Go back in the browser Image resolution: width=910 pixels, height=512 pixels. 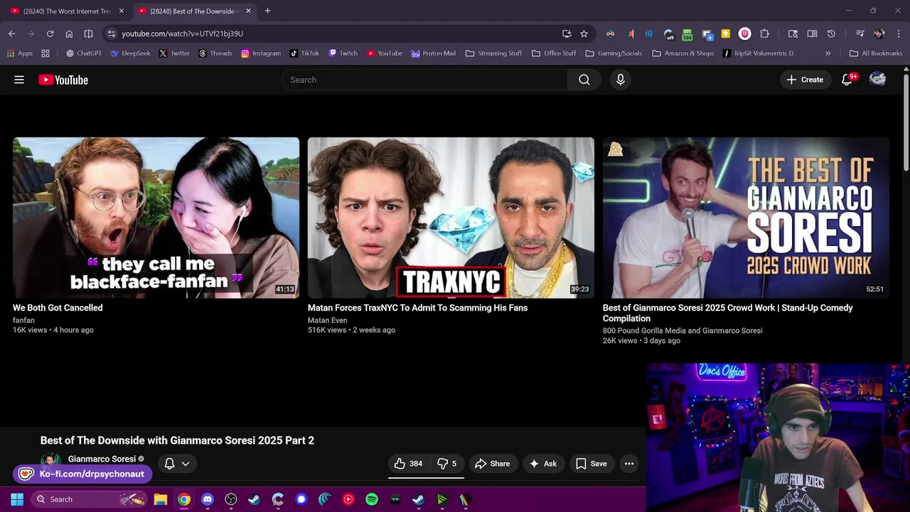click(11, 33)
